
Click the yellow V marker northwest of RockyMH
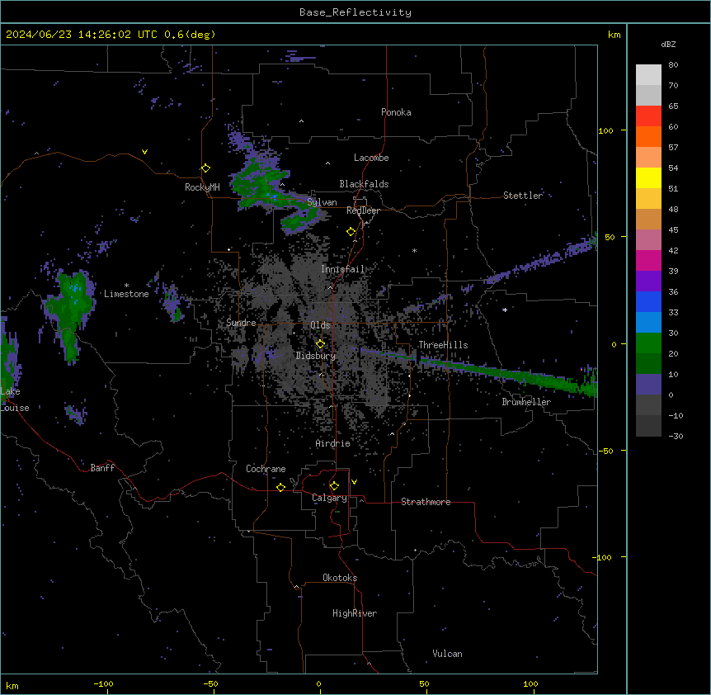(144, 152)
